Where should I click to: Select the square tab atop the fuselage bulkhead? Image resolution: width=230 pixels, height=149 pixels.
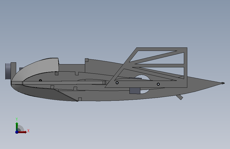pyautogui.click(x=86, y=60)
